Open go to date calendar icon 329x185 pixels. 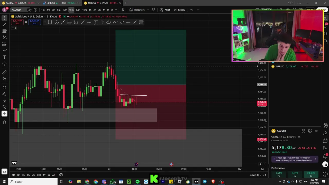(61, 175)
